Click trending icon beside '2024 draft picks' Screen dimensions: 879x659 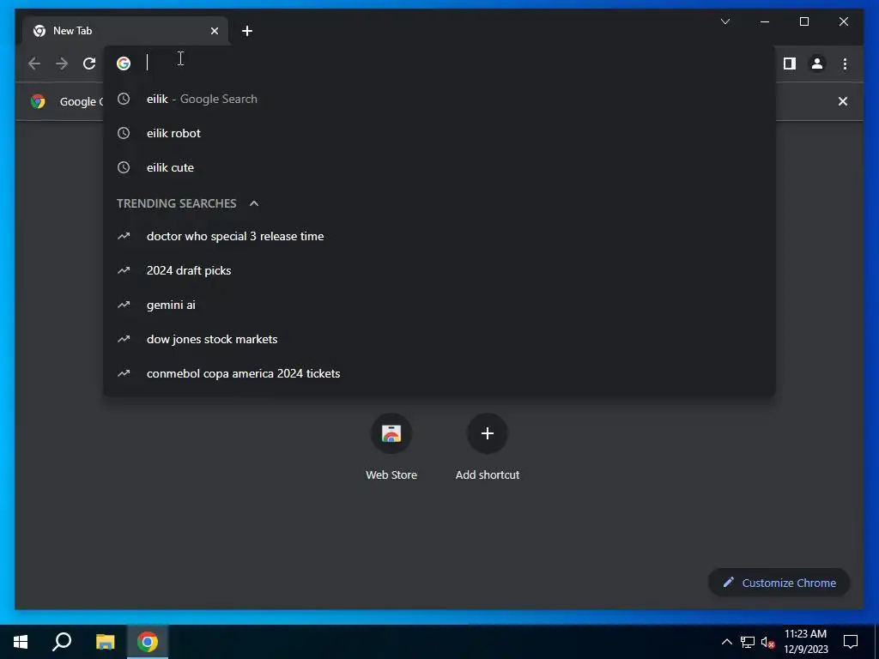coord(124,270)
